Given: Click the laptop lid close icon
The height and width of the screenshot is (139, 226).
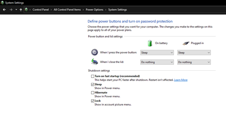Looking at the screenshot, I should 94,62.
